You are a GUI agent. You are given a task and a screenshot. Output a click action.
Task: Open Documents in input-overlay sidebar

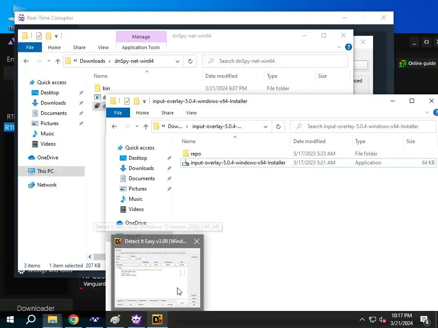pyautogui.click(x=142, y=179)
